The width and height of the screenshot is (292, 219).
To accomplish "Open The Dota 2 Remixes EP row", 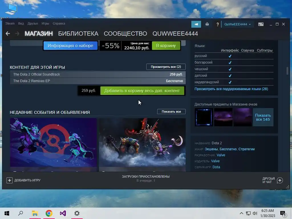I will [x=98, y=81].
